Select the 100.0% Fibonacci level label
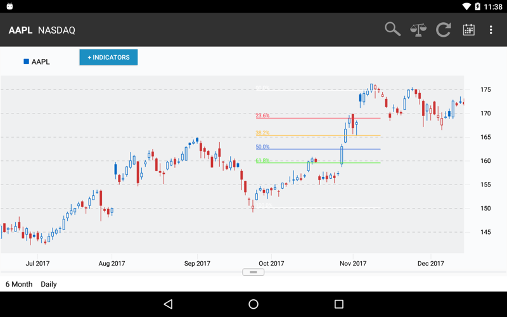The image size is (507, 317). [264, 205]
